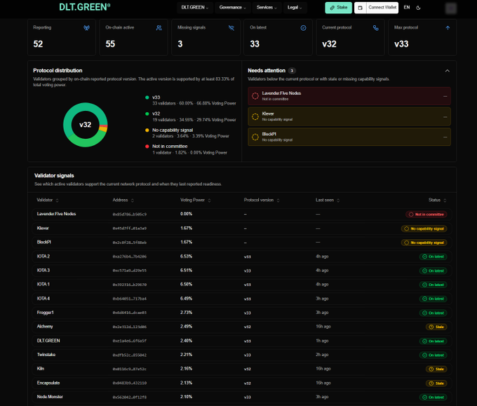Sort by Address column

123,200
